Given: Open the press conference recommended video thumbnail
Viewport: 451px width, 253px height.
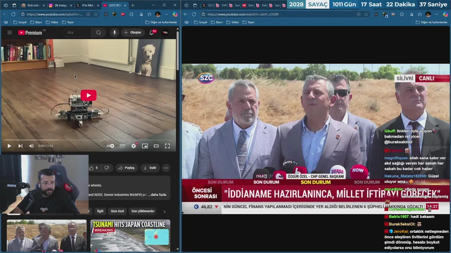Looking at the screenshot, I should coord(47,236).
